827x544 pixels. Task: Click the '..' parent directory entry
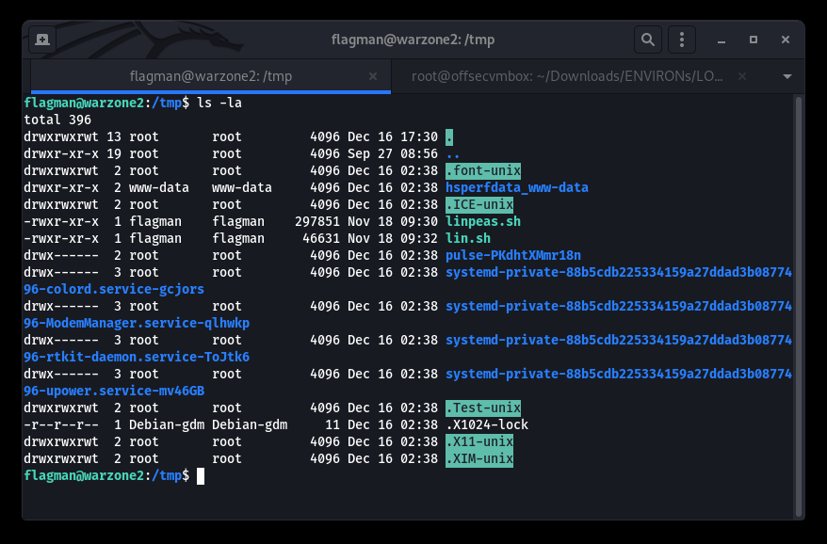[452, 154]
